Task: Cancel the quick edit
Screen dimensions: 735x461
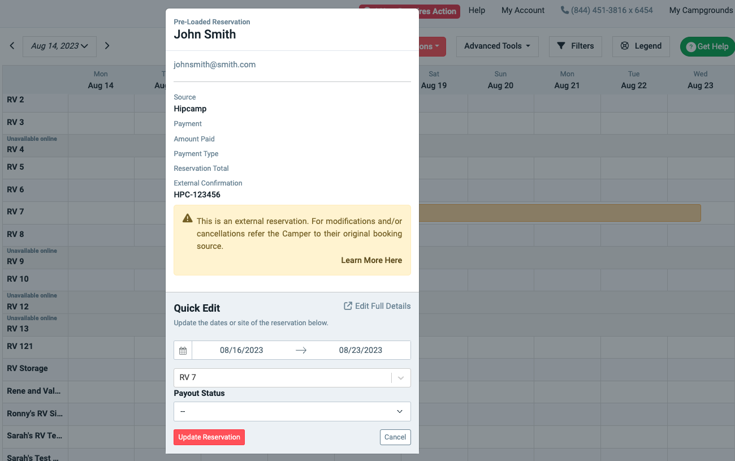Action: [395, 437]
